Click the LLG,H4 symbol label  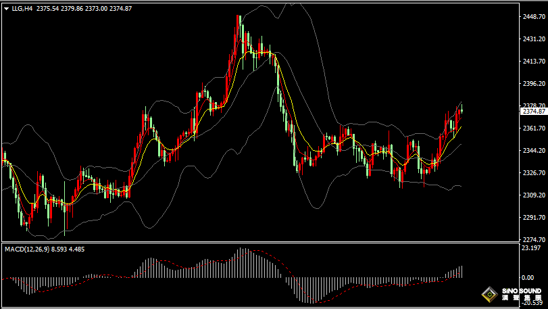[x=22, y=8]
